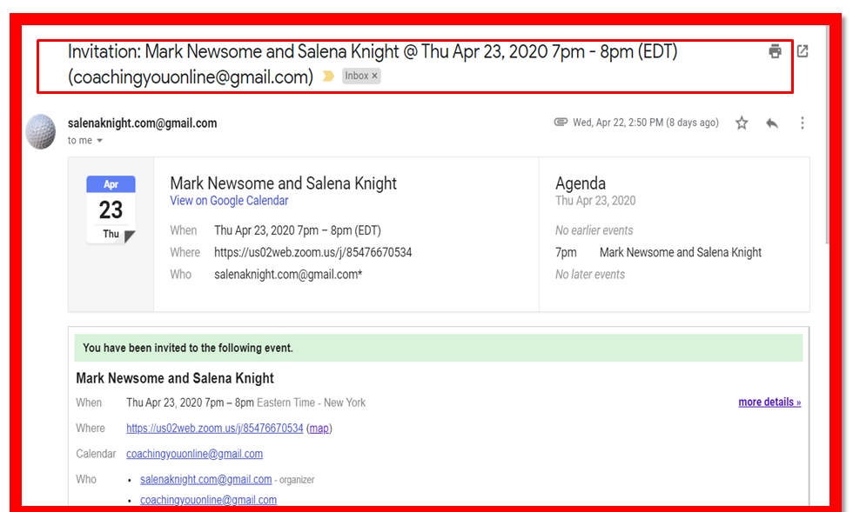The image size is (853, 512).
Task: Open the three-dot more options menu
Action: tap(802, 123)
